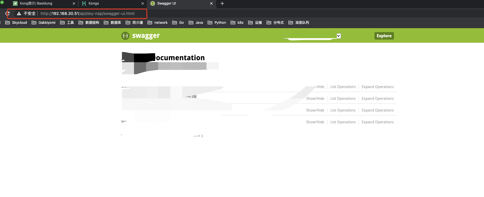Close the Konga tab

tap(143, 3)
